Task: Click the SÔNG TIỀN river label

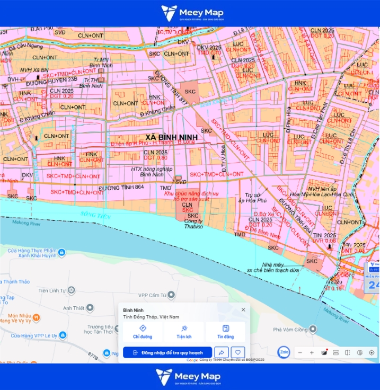Action: coord(96,215)
